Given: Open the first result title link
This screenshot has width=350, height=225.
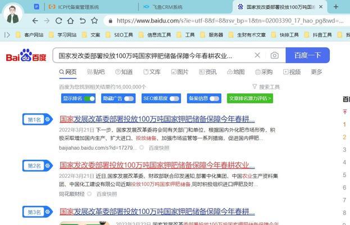Looking at the screenshot, I should (157, 119).
